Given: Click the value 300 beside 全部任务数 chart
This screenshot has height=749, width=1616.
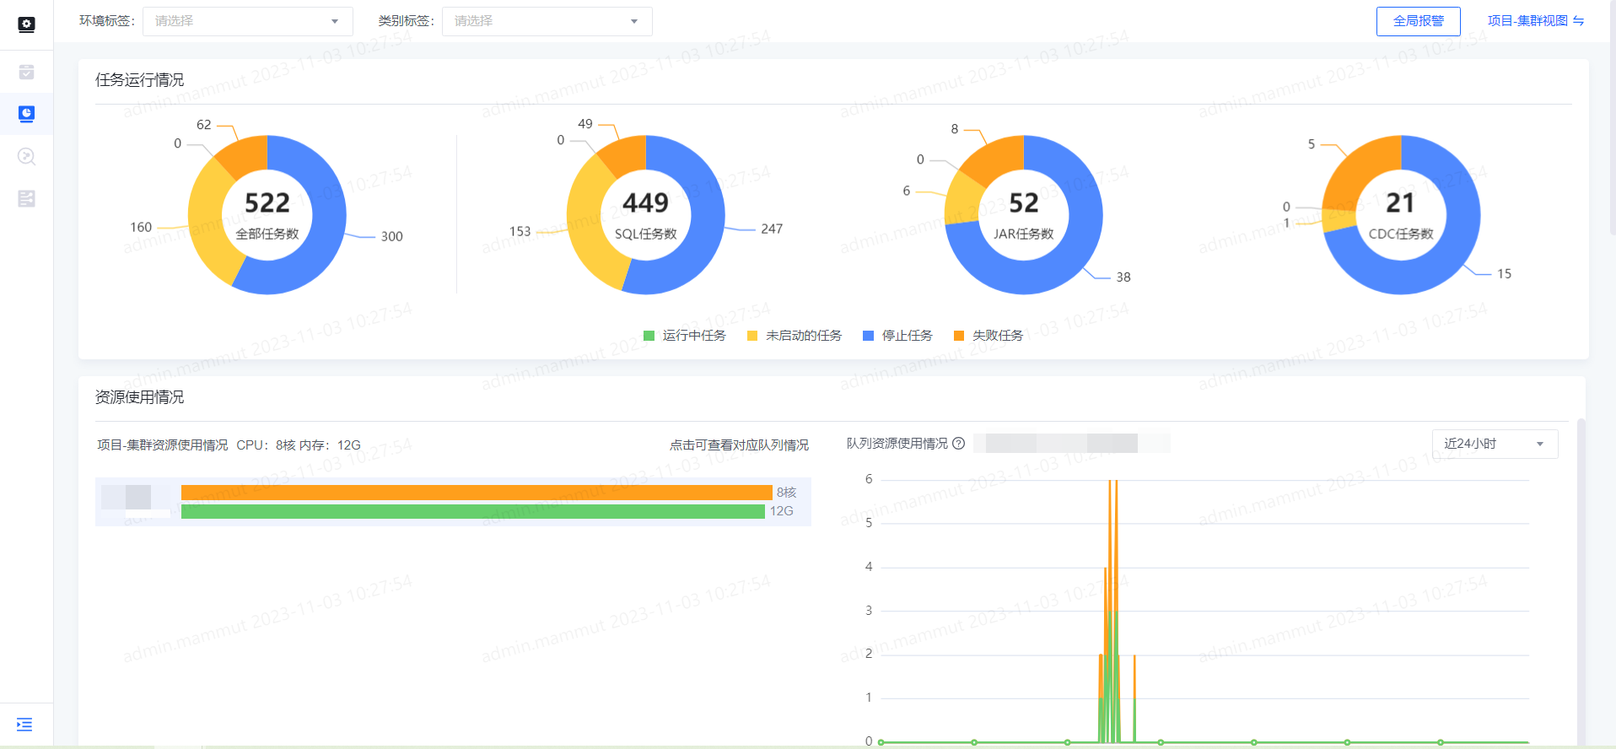Looking at the screenshot, I should (392, 237).
